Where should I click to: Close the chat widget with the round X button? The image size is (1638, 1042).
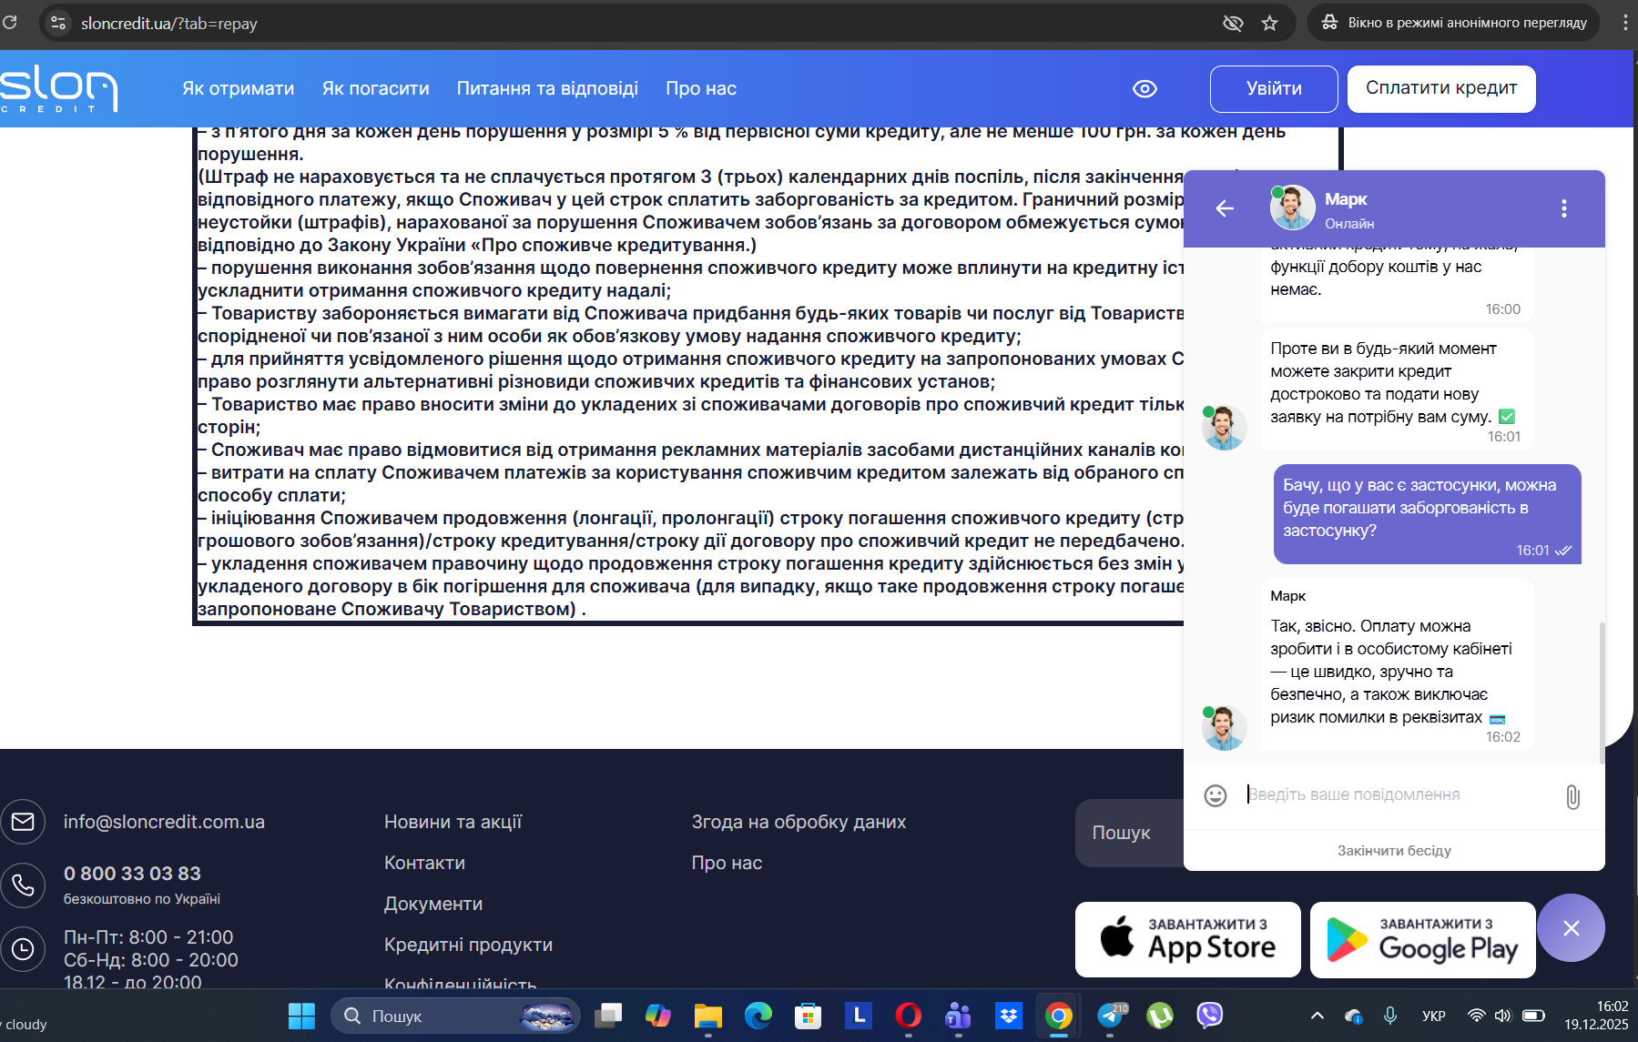pyautogui.click(x=1571, y=928)
